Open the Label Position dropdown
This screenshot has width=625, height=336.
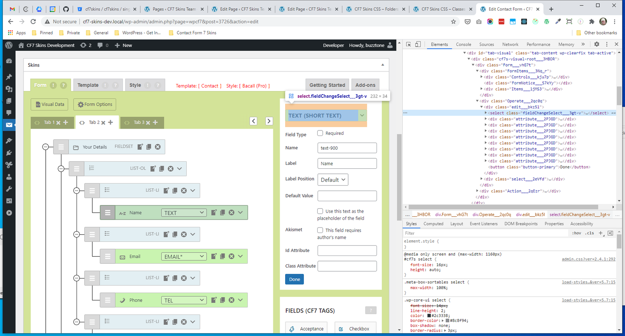point(333,180)
